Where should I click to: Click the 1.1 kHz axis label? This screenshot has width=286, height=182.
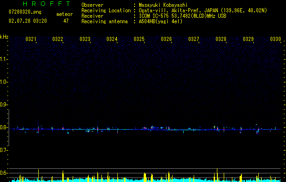tap(4, 59)
